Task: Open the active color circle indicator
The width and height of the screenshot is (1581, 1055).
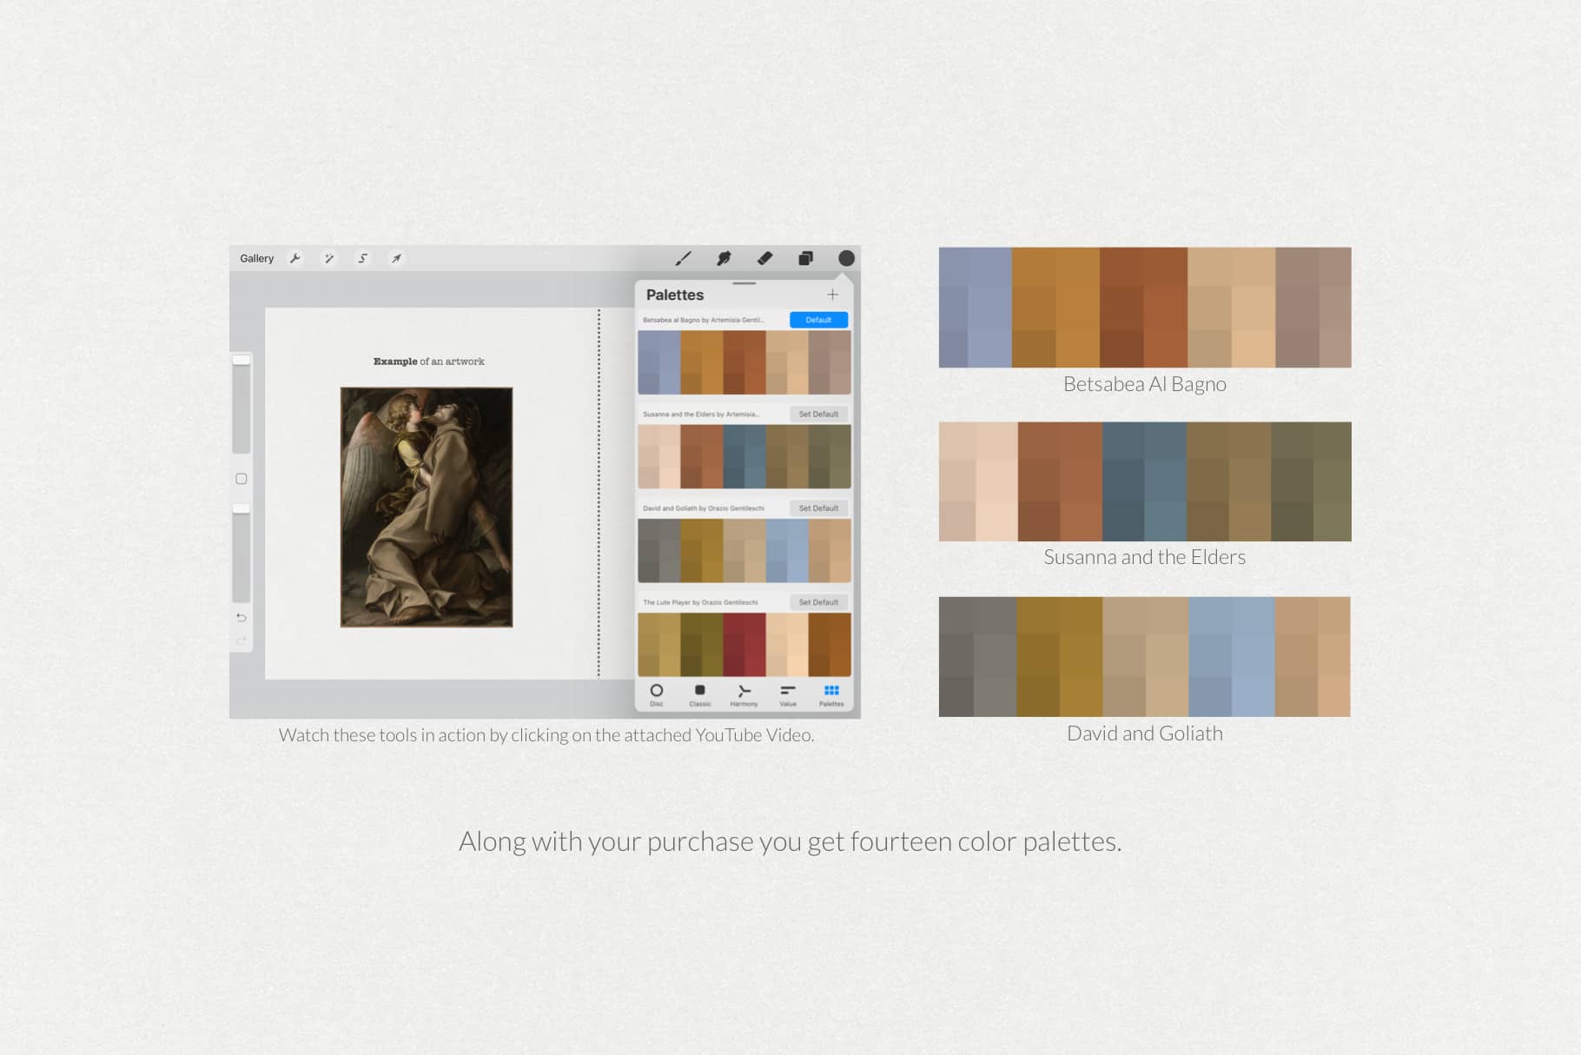Action: [x=844, y=257]
